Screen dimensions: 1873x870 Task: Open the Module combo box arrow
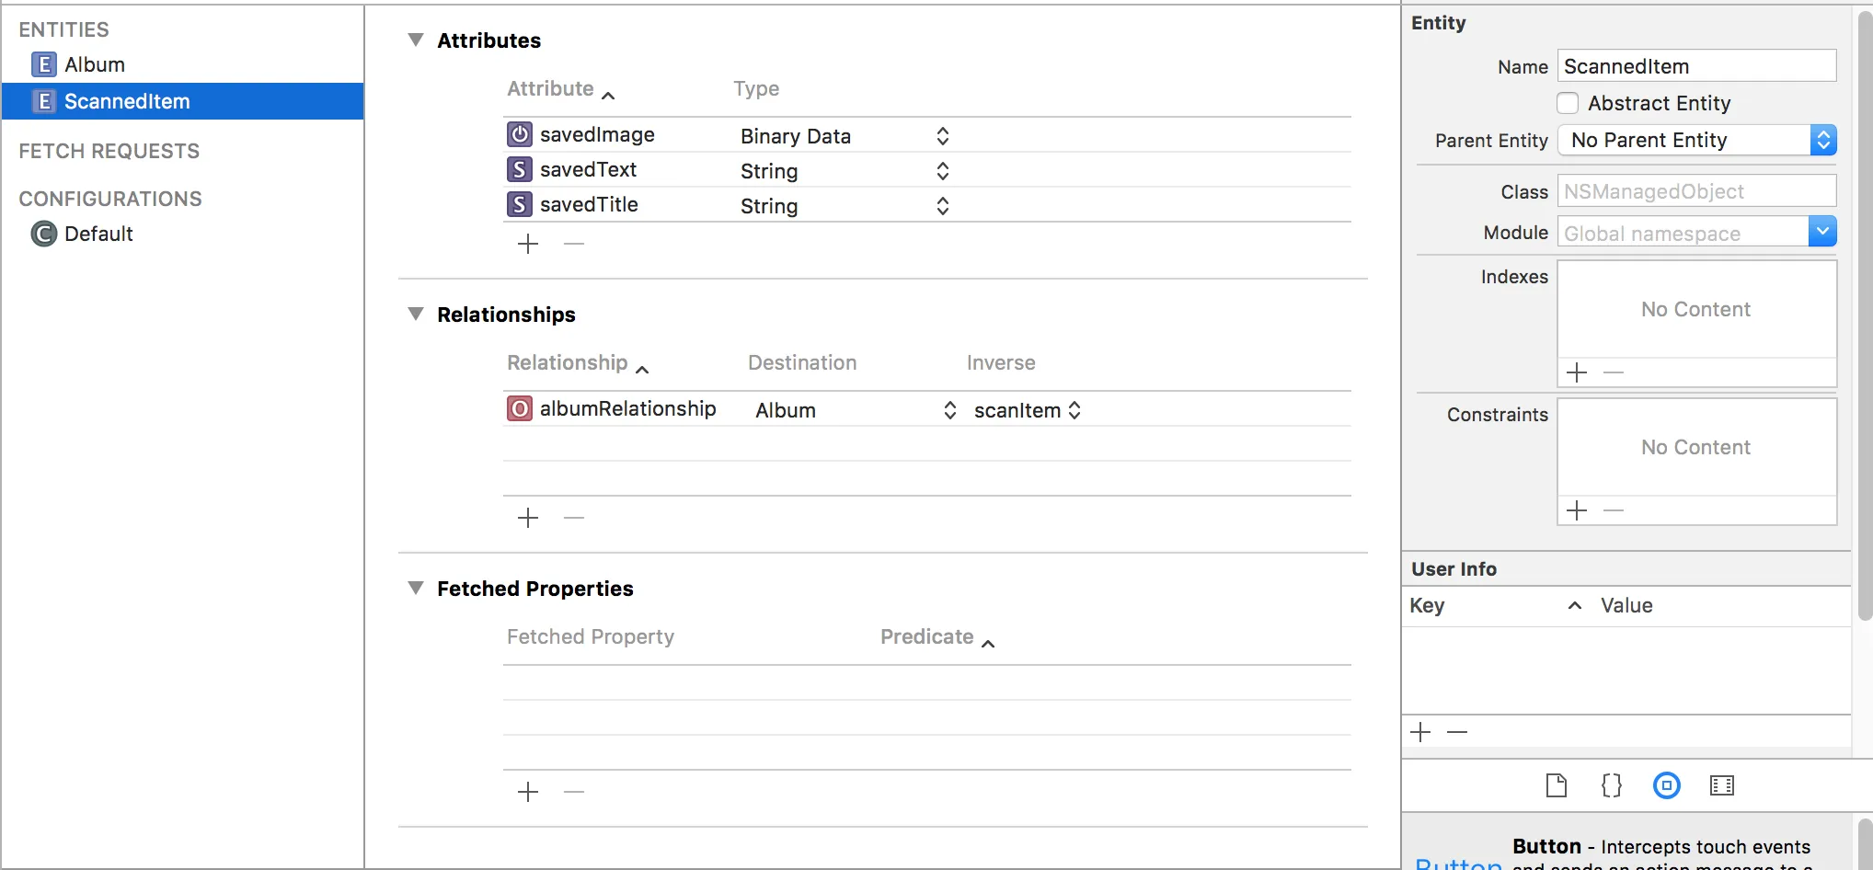click(1822, 232)
